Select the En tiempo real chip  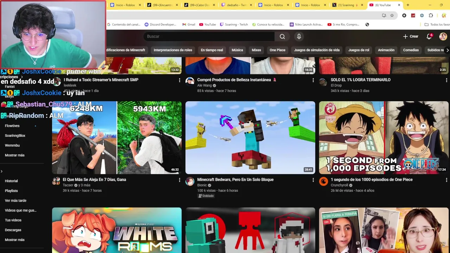[x=212, y=50]
